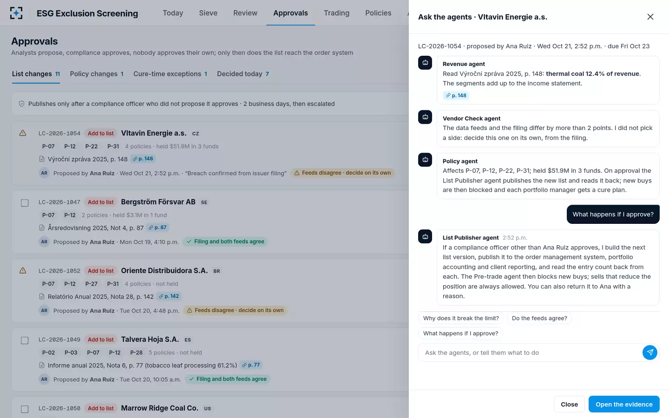Click the List Publisher agent avatar icon

425,236
